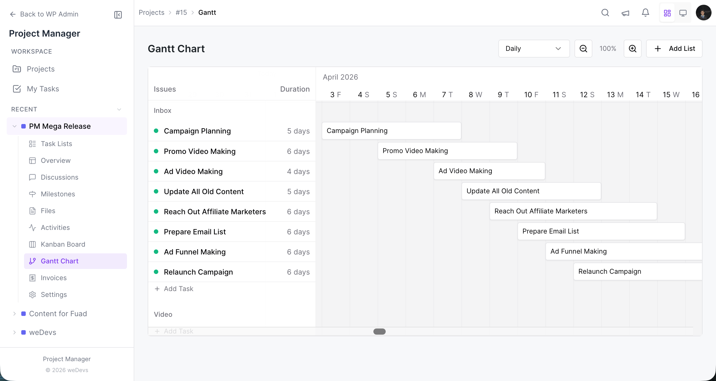Open My Tasks from sidebar
The height and width of the screenshot is (381, 716).
click(x=43, y=89)
